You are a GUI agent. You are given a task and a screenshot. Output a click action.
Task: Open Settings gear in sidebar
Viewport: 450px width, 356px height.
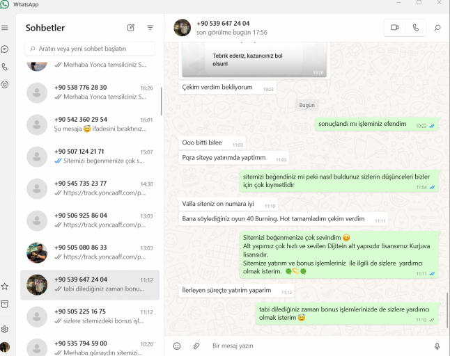pos(5,330)
